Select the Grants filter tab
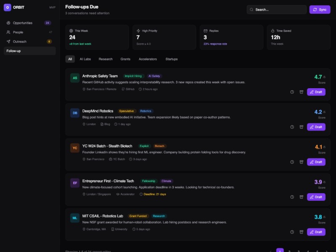 (x=125, y=59)
